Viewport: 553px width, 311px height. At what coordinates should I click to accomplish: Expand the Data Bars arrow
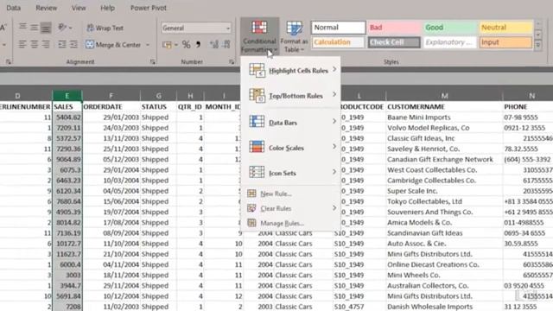334,121
